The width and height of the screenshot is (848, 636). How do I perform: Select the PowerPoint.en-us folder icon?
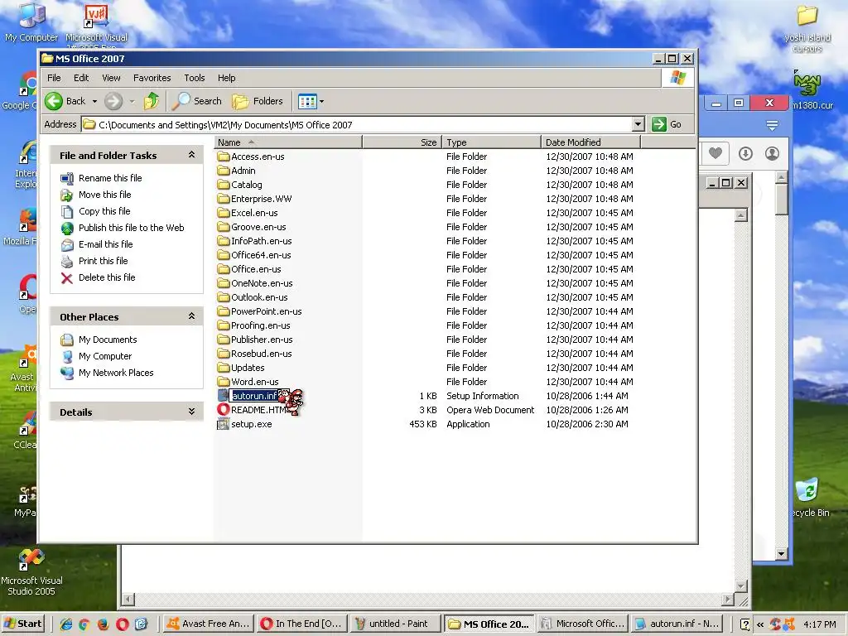(224, 311)
